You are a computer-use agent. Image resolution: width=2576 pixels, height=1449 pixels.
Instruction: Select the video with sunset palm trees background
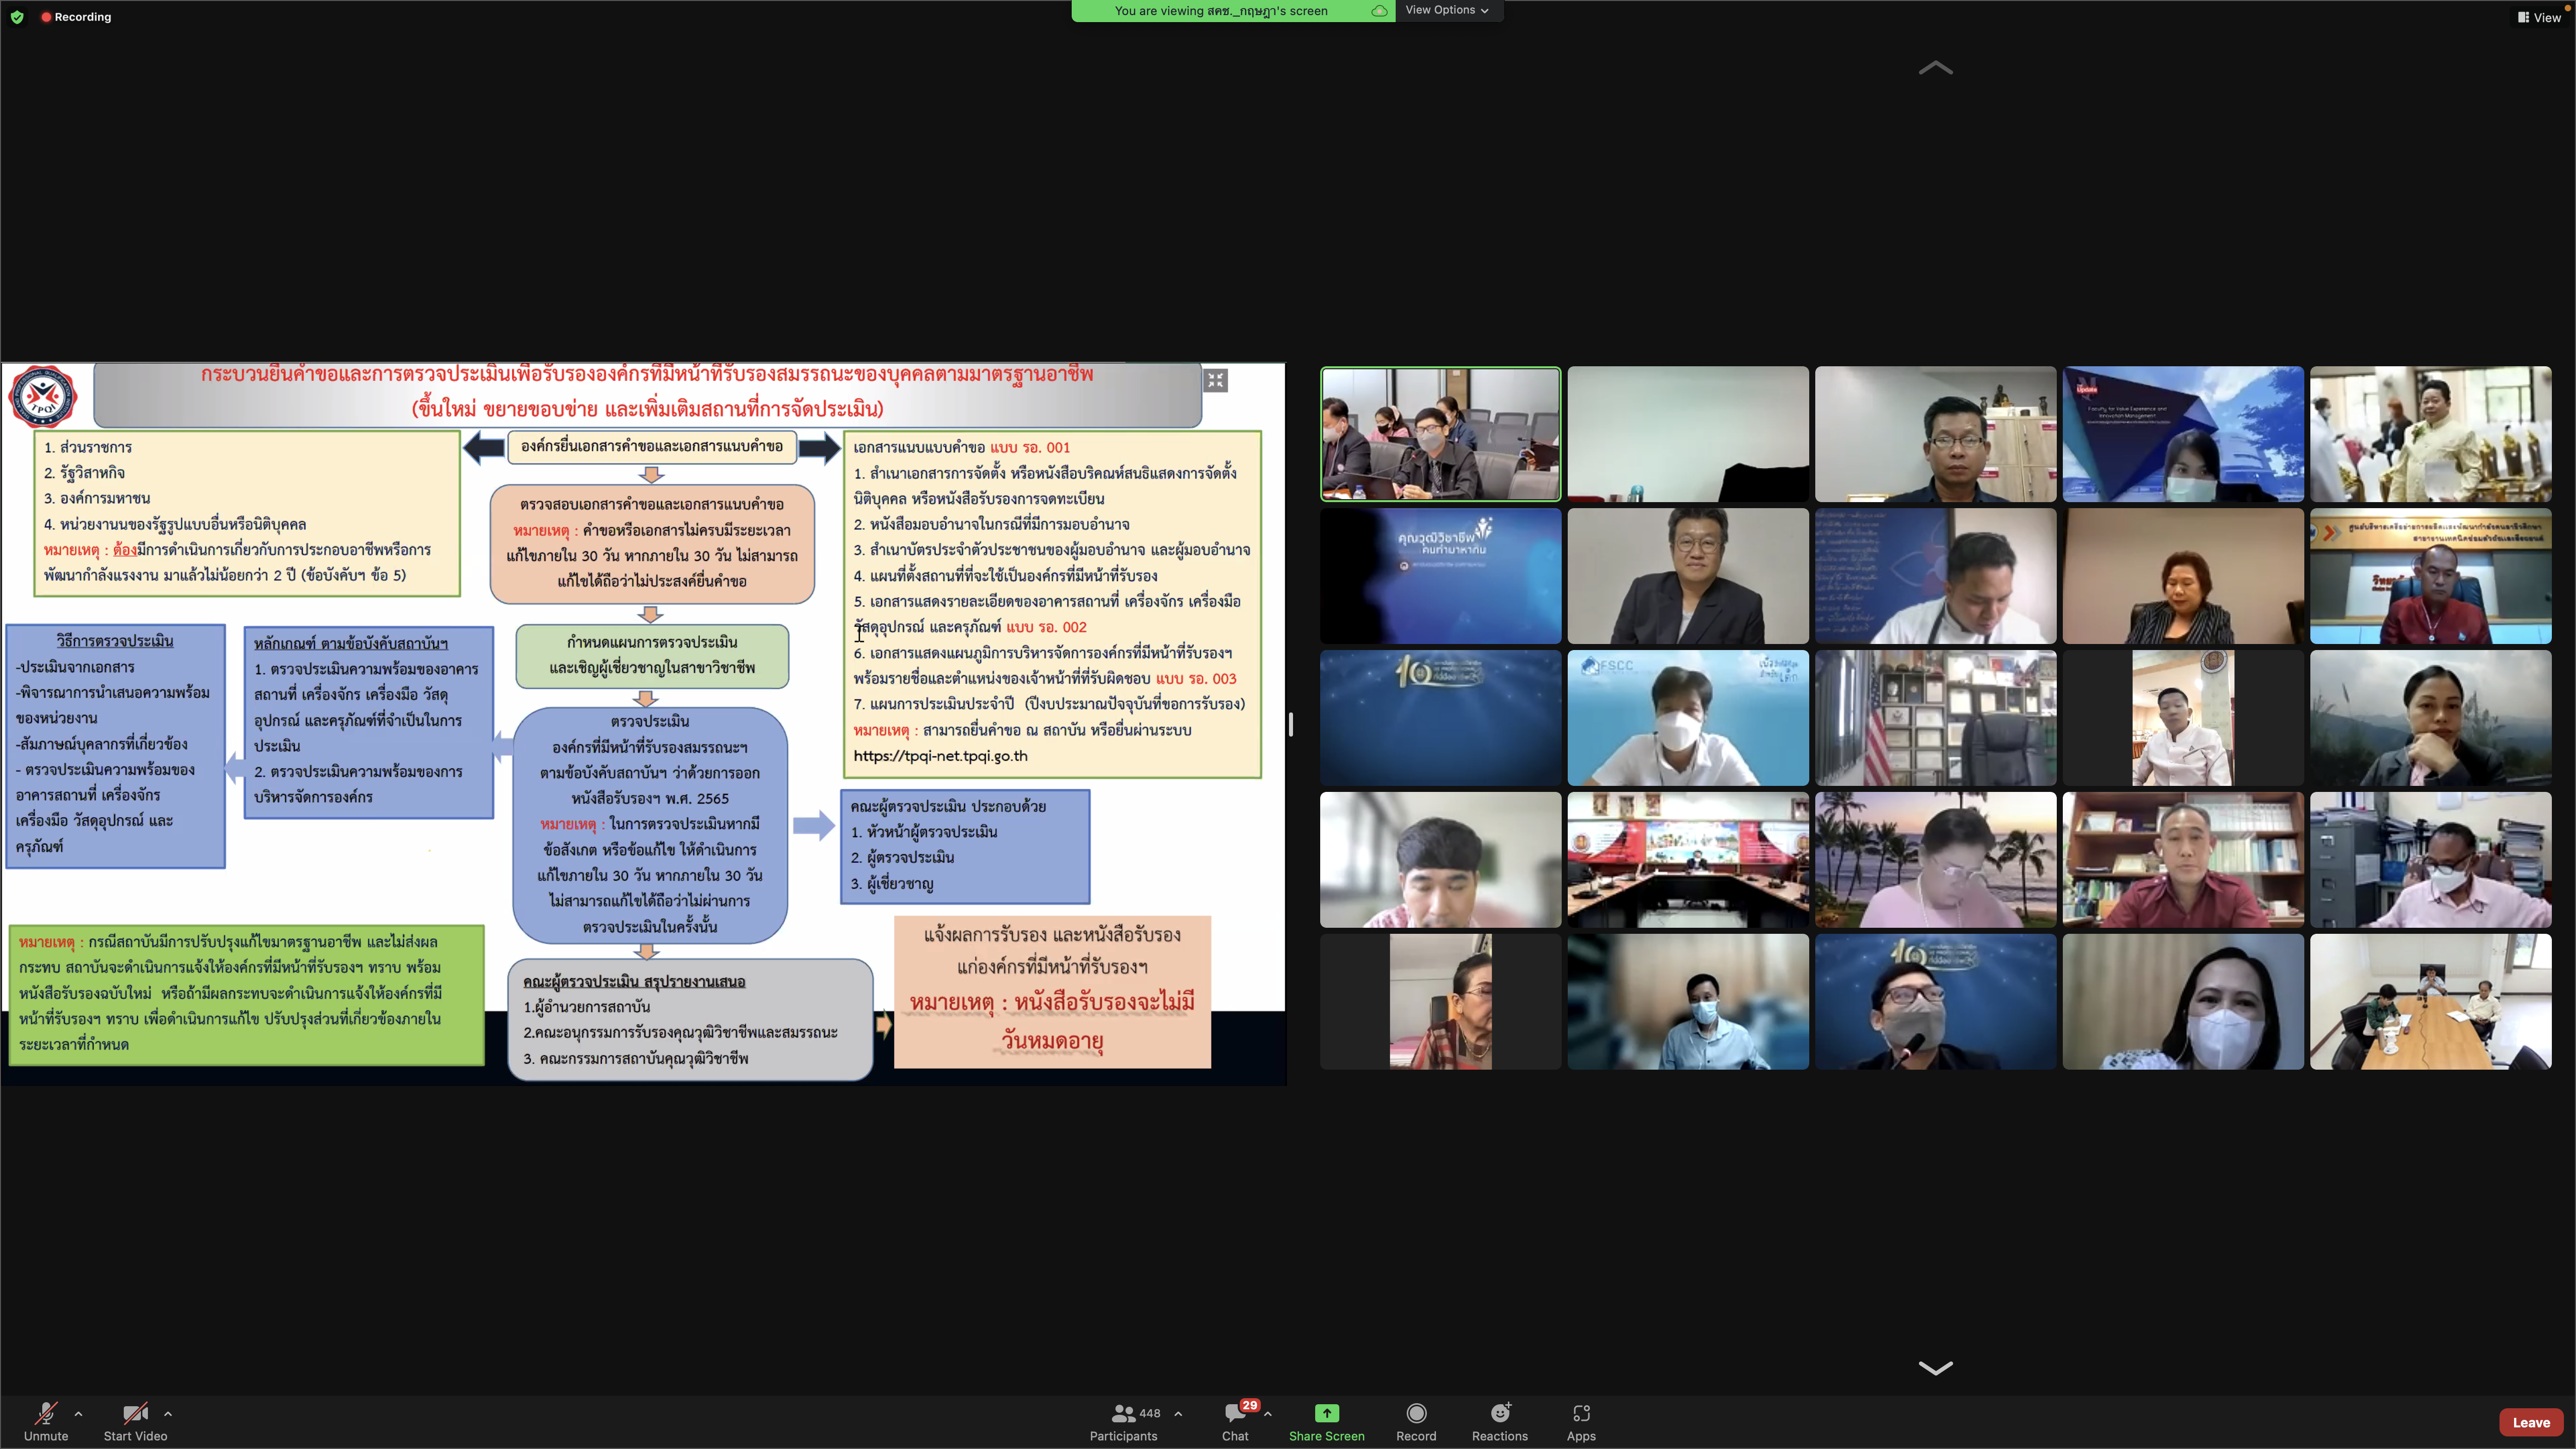tap(1935, 860)
